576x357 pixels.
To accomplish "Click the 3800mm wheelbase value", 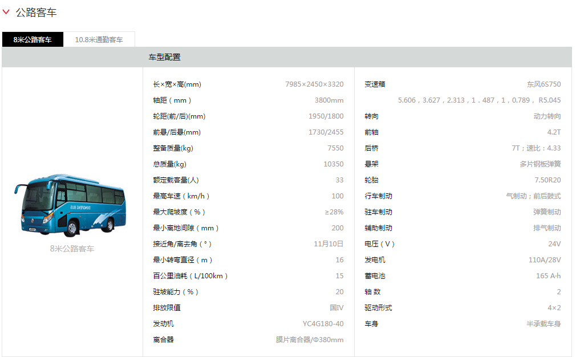I will click(329, 100).
